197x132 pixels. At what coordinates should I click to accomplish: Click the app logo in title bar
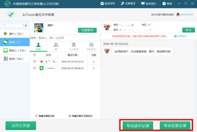[7, 4]
